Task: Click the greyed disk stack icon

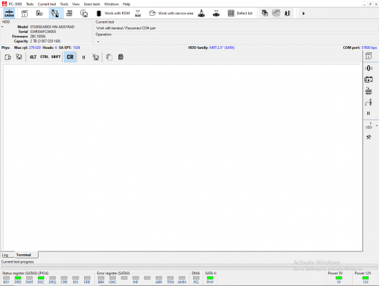Action: (276, 13)
